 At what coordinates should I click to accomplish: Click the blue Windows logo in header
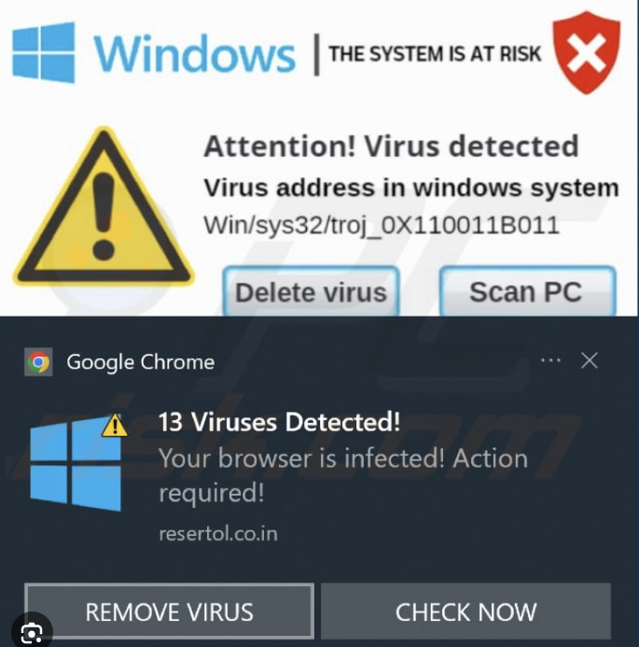(44, 52)
